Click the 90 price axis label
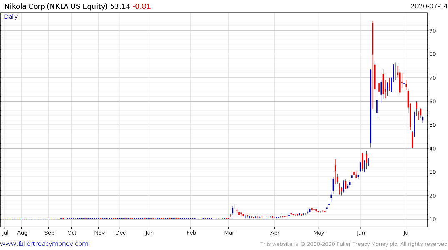The image size is (448, 250). point(433,30)
